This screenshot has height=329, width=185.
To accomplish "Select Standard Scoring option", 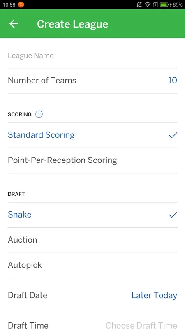I will click(x=92, y=135).
